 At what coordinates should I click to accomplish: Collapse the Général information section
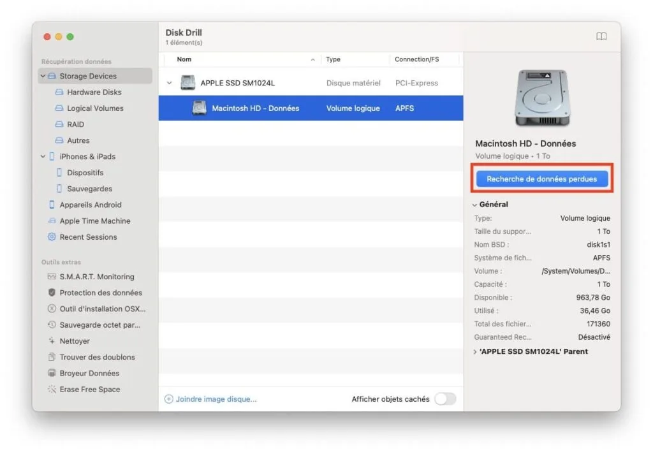(474, 204)
